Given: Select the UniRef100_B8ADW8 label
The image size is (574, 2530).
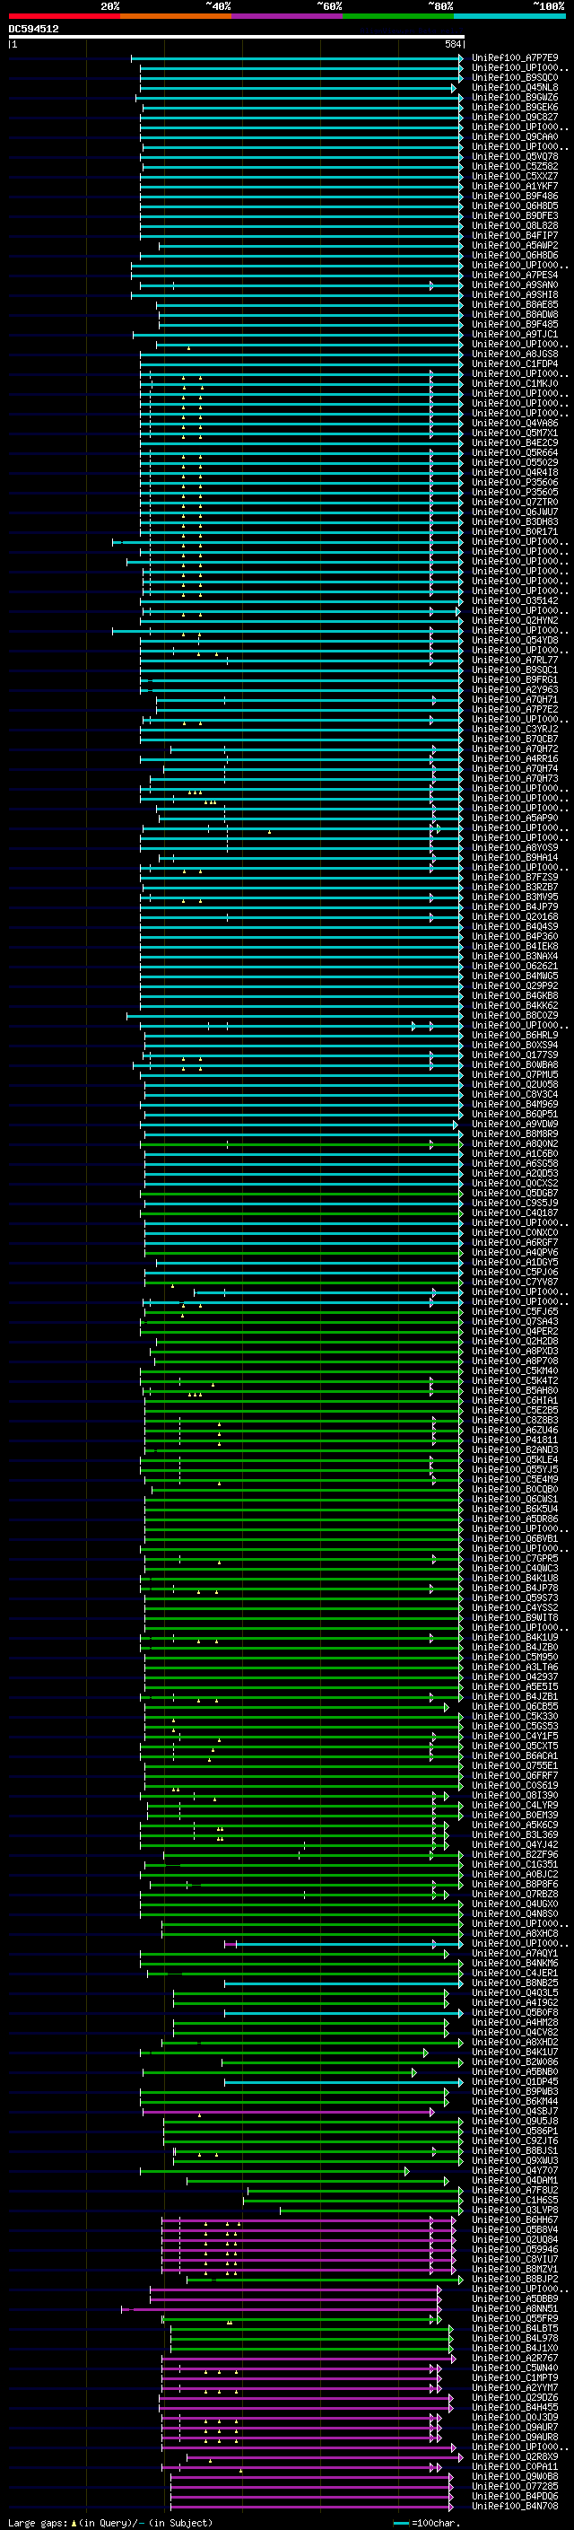Looking at the screenshot, I should 515,314.
